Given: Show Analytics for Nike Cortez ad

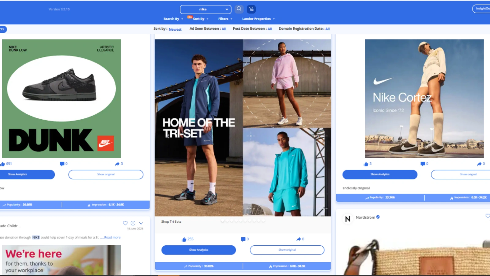Looking at the screenshot, I should [x=380, y=174].
